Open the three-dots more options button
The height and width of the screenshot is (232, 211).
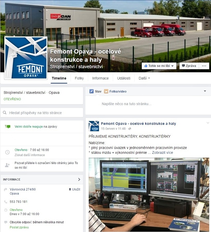[204, 66]
